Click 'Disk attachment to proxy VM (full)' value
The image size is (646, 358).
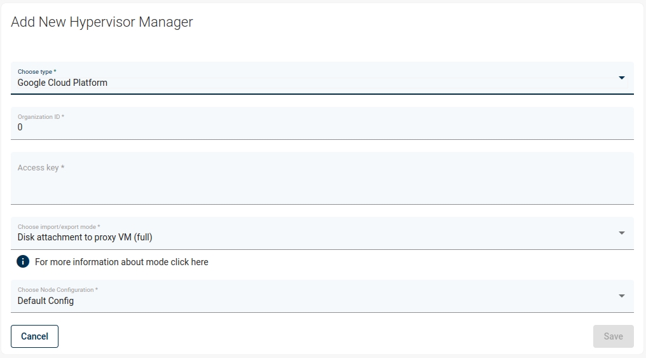click(85, 237)
